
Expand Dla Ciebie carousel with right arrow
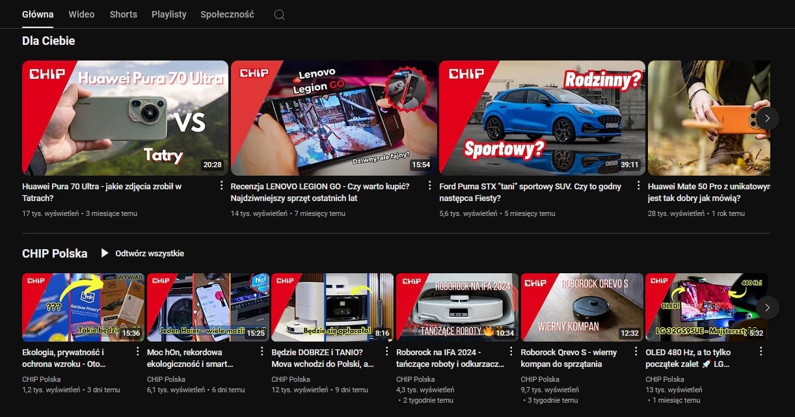click(768, 118)
